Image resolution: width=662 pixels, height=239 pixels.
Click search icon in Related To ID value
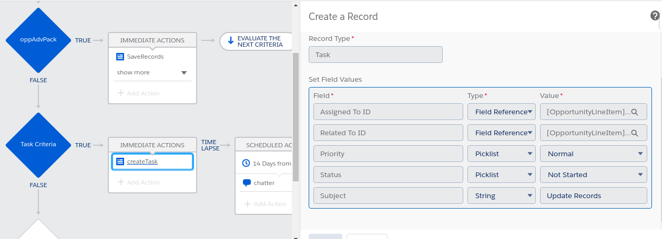point(635,133)
